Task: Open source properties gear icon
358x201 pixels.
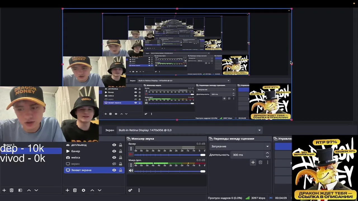Action: click(x=83, y=190)
